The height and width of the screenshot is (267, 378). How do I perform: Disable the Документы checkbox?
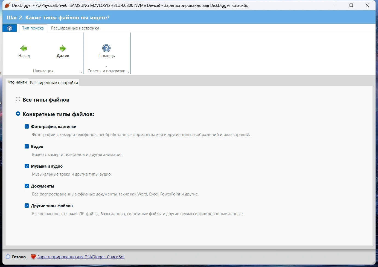[x=27, y=186]
